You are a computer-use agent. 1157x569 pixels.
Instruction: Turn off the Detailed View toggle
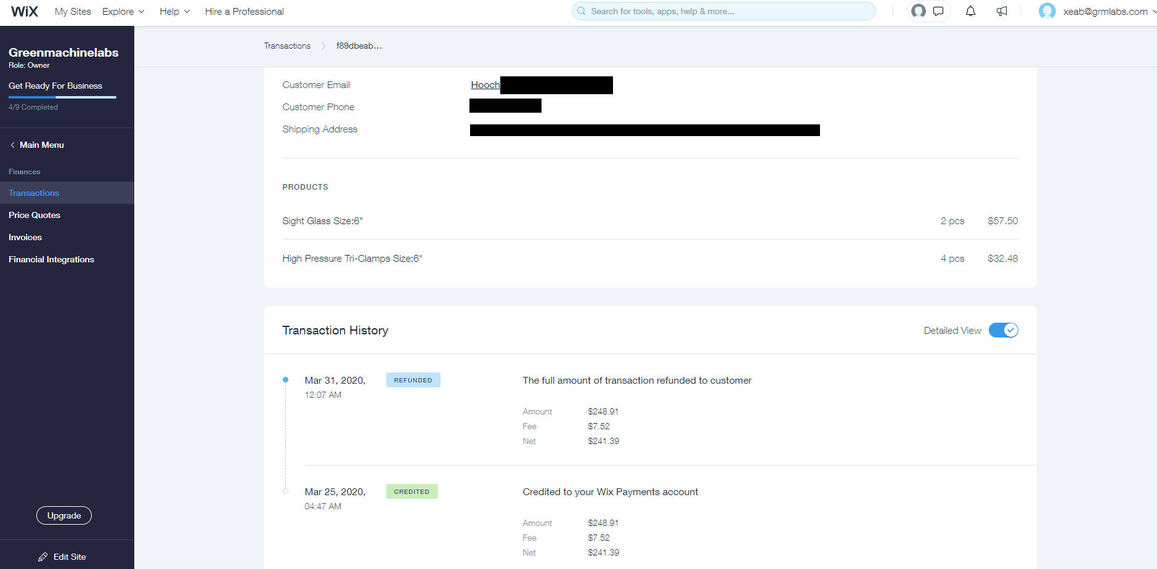[1003, 331]
